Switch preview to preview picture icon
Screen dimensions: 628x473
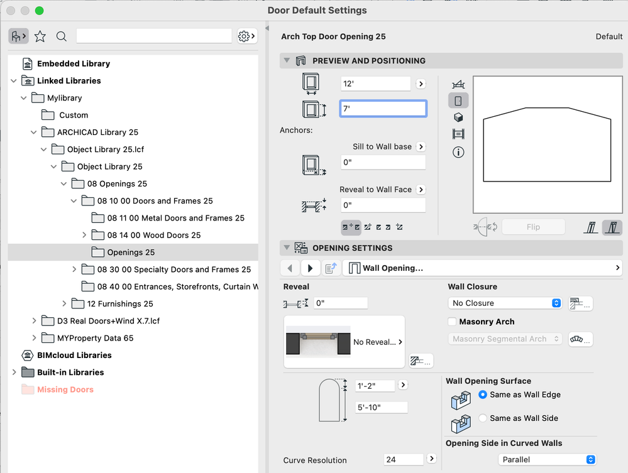pos(458,134)
